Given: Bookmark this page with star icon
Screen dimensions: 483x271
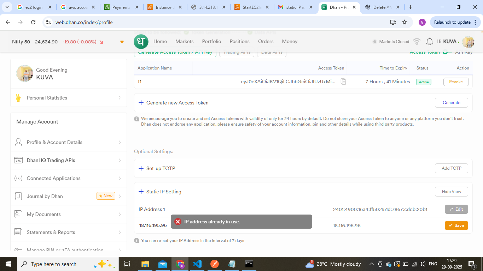Looking at the screenshot, I should coord(405,22).
